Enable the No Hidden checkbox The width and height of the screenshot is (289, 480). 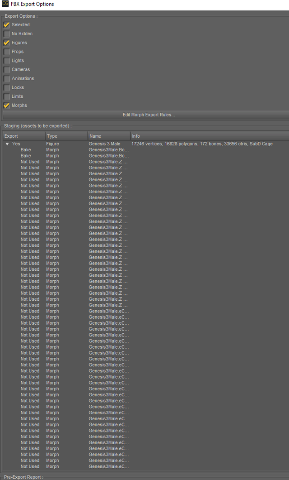point(7,34)
